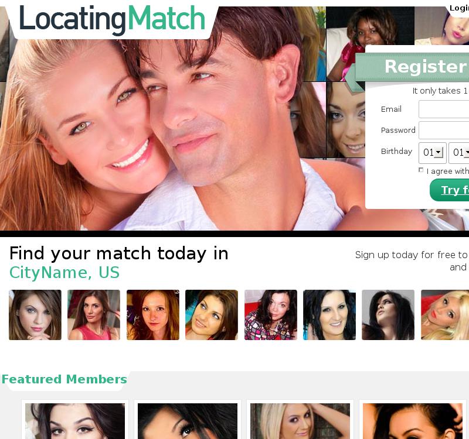Open the redhead member thumbnail
This screenshot has height=439, width=469.
coord(153,315)
